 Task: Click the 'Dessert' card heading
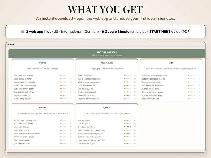click(43, 108)
